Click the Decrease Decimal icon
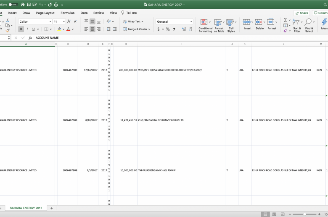328x217 pixels. pos(190,29)
